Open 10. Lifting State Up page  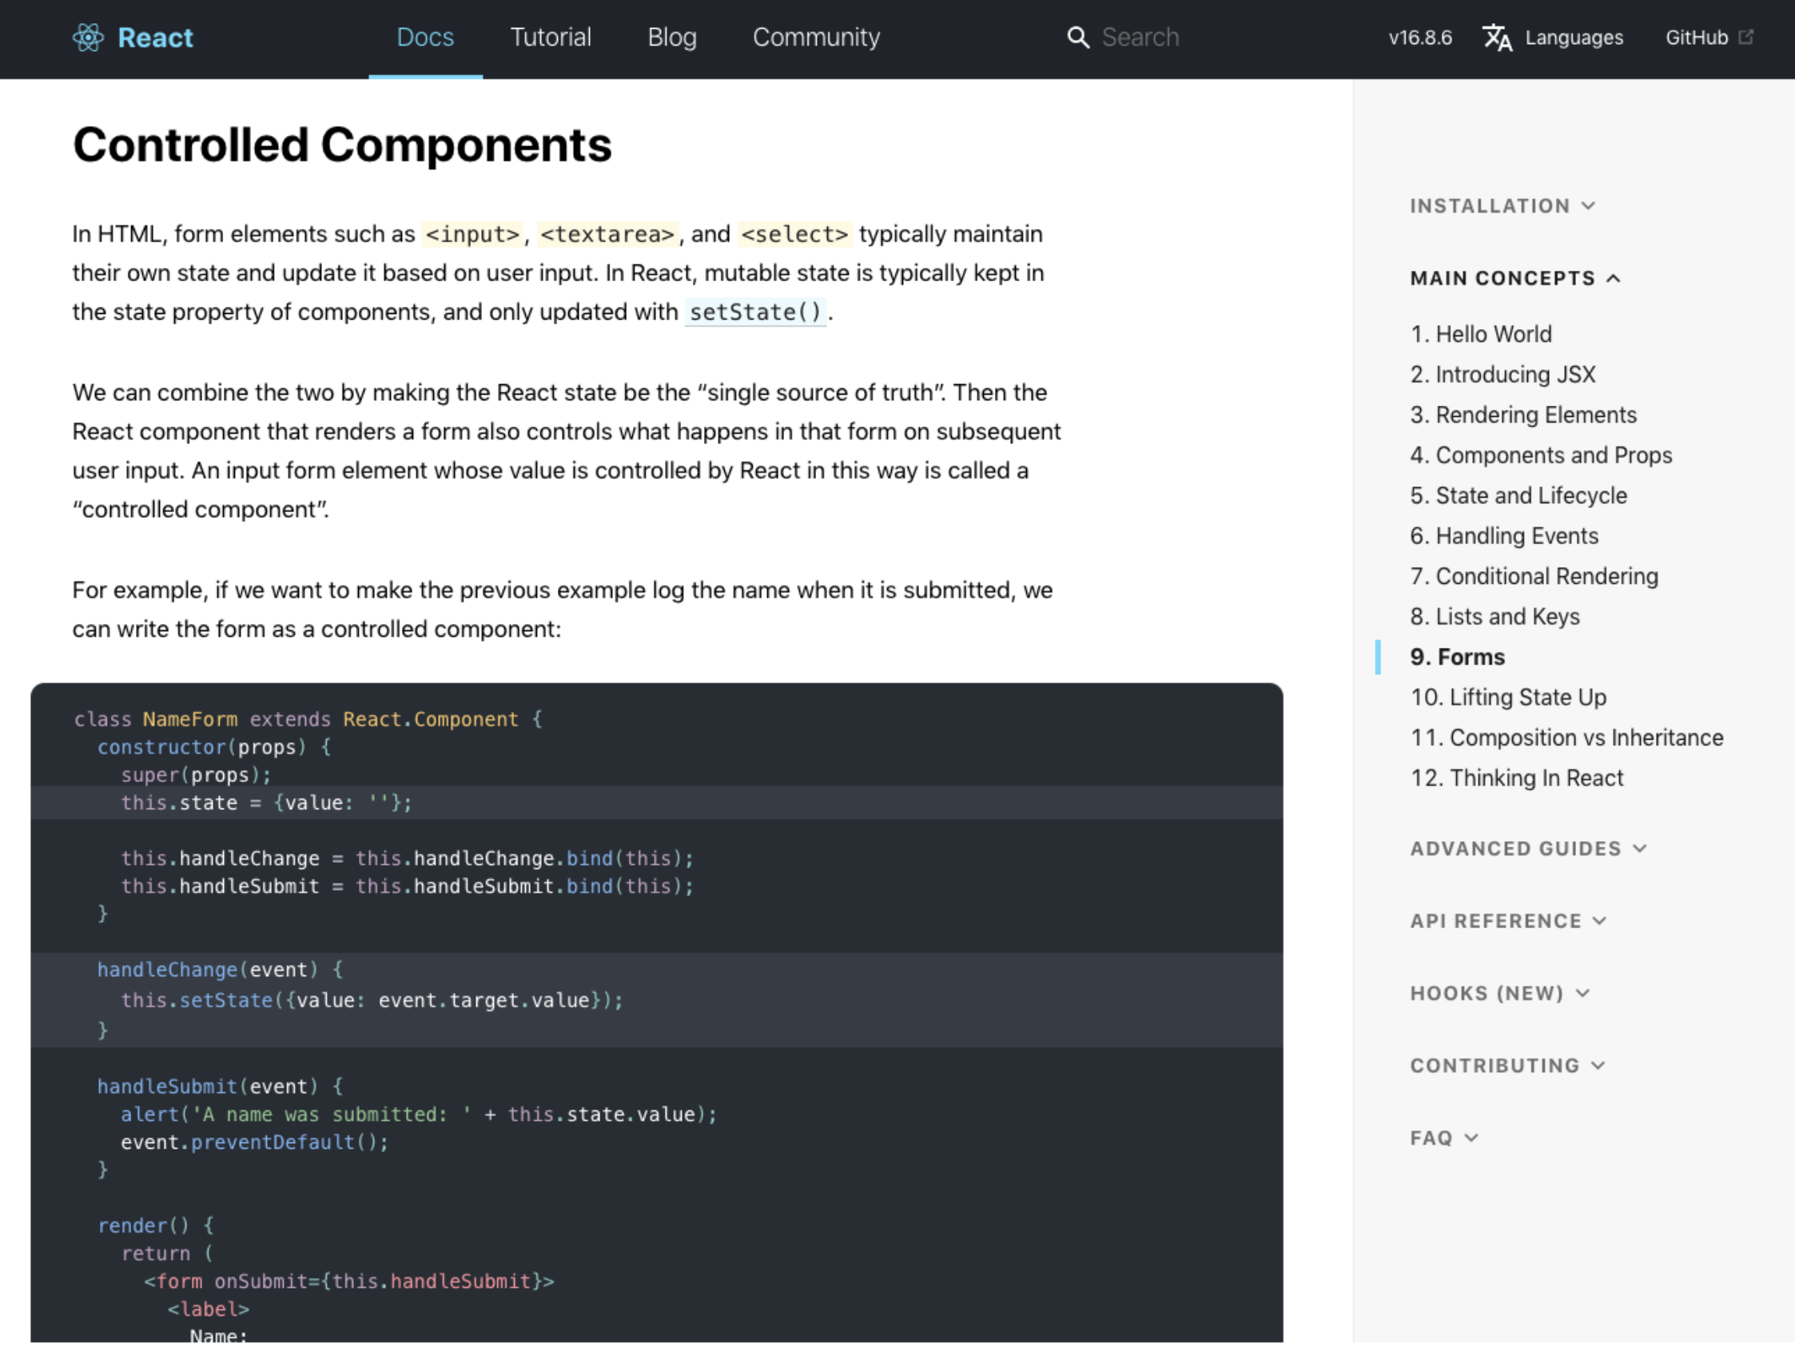tap(1509, 697)
